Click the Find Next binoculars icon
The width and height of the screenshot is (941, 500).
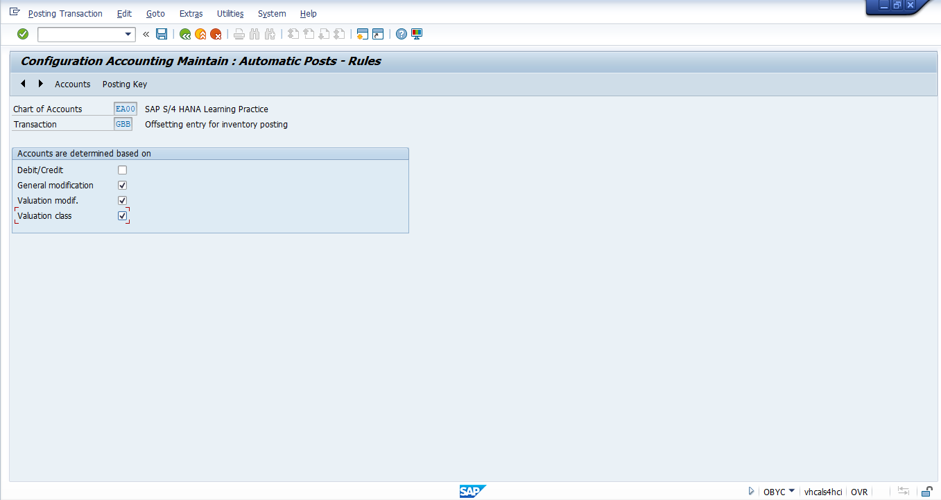pos(270,34)
